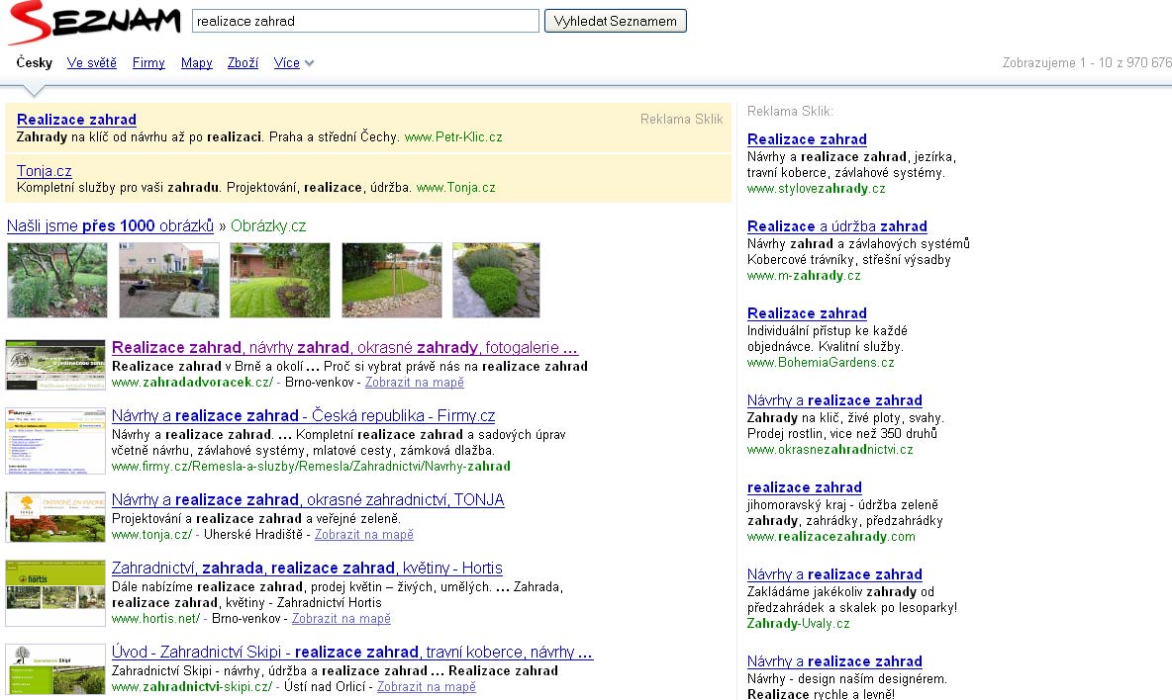
Task: Open the 'Firmy' tab
Action: (x=148, y=62)
